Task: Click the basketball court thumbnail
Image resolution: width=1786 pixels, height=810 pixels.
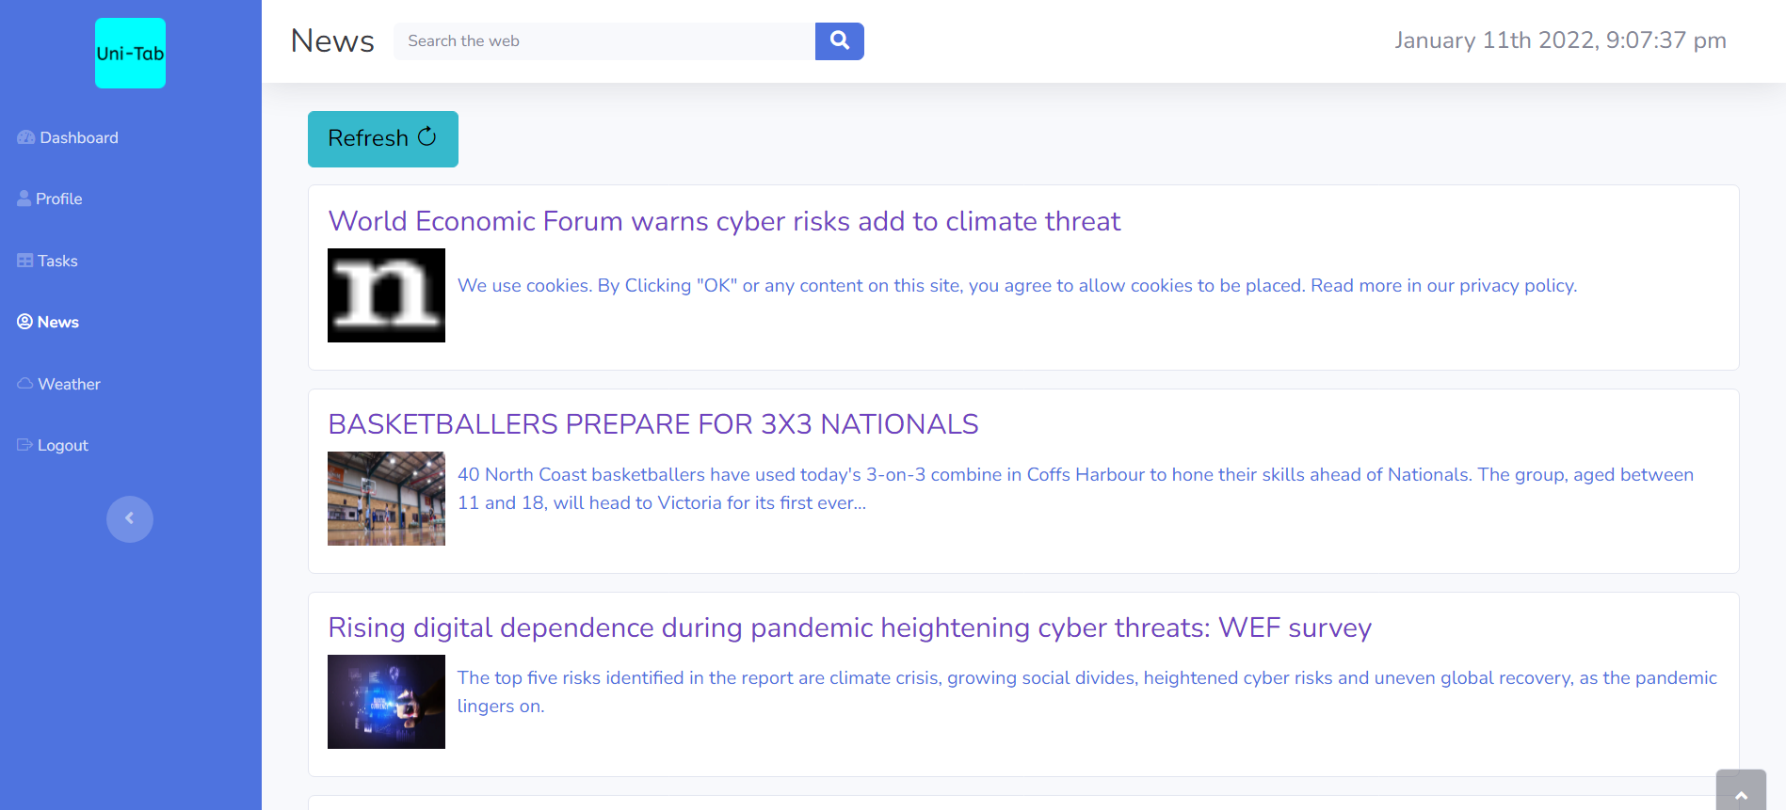Action: (x=386, y=499)
